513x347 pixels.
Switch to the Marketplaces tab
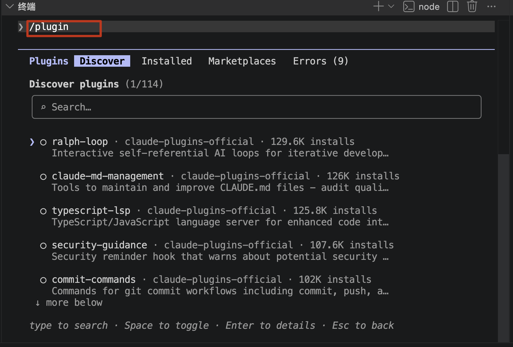242,61
